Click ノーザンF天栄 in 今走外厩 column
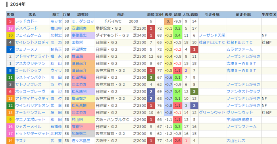The height and width of the screenshot is (144, 277). 212,35
